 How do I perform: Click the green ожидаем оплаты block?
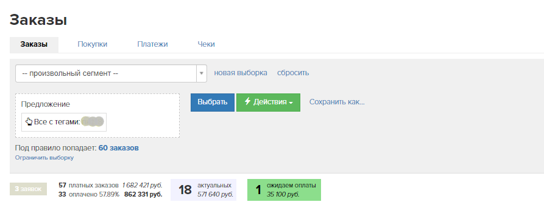click(284, 190)
